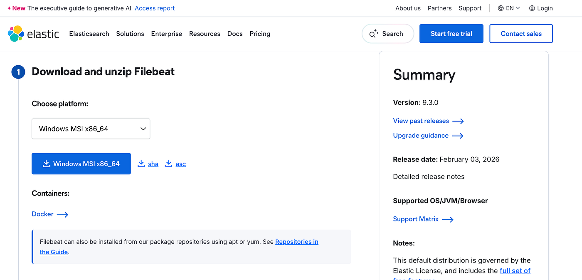Screen dimensions: 582x280
Task: Open the View past releases link
Action: (x=421, y=121)
